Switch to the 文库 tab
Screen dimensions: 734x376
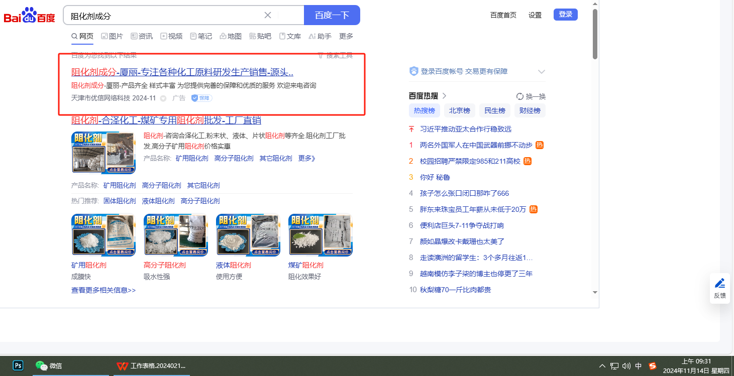tap(290, 36)
